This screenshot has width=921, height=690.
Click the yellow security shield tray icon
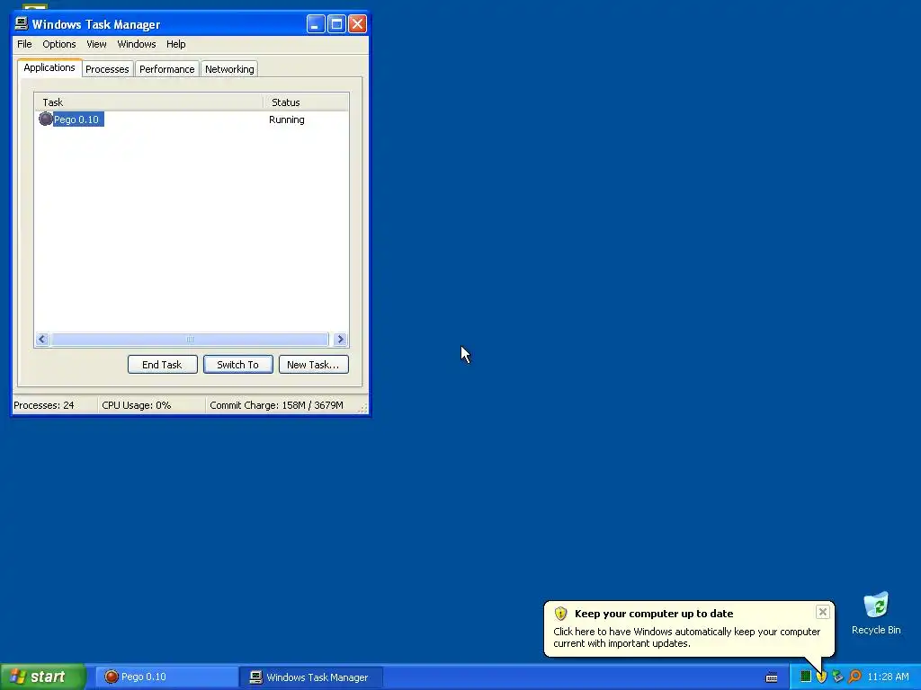(821, 677)
